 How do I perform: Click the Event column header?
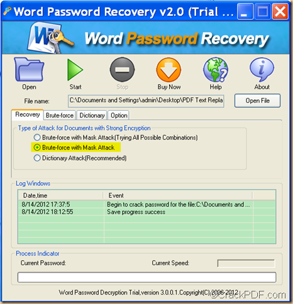click(178, 195)
